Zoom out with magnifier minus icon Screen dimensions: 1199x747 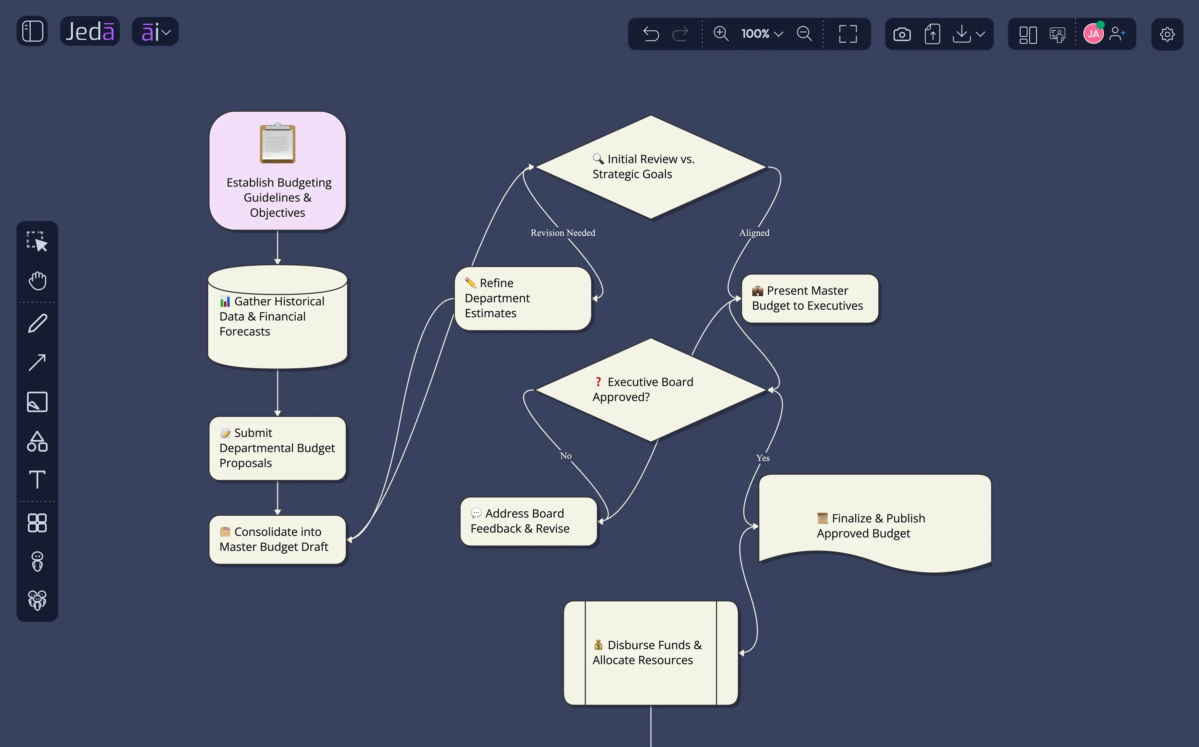804,34
